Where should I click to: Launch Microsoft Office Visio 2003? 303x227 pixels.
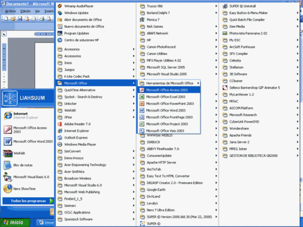point(169,131)
